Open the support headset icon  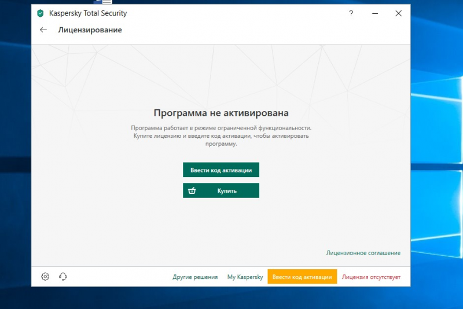(63, 277)
